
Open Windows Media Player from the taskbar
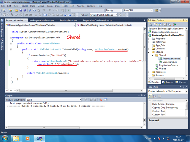[x=28, y=138]
